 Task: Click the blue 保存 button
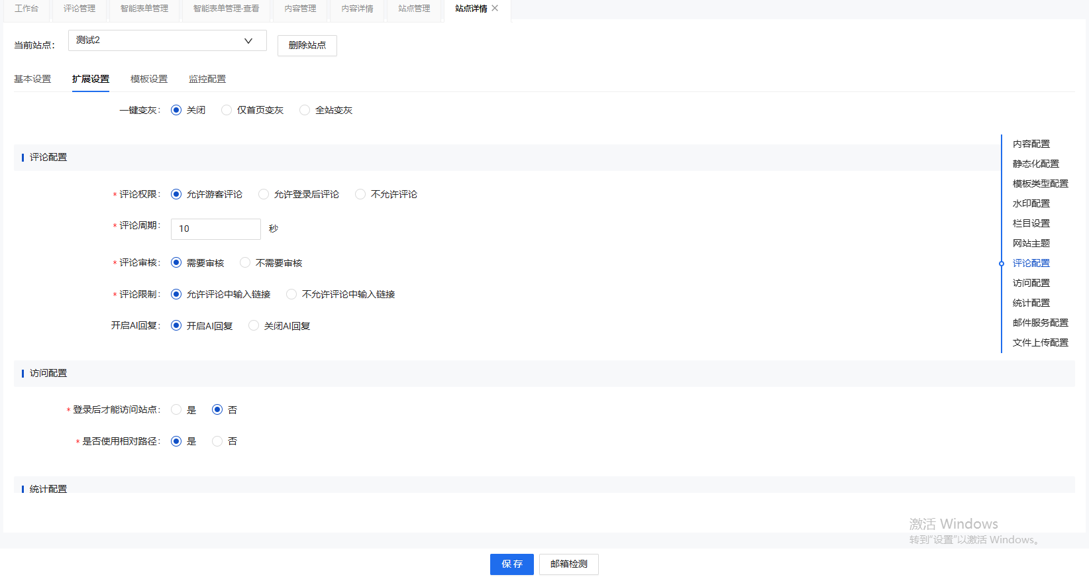511,564
